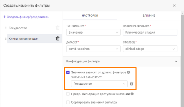Open the Столбец dropdown showing clinical_stage
184x107 pixels.
point(150,49)
